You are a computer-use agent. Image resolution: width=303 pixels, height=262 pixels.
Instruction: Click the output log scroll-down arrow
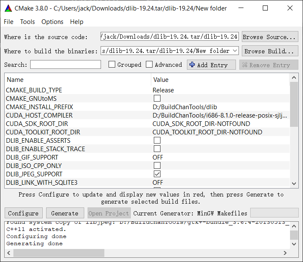294,245
